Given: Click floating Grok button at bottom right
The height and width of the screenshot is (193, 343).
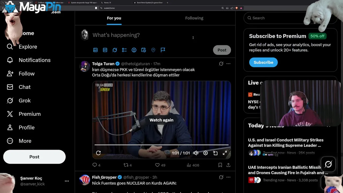Looking at the screenshot, I should pyautogui.click(x=328, y=164).
